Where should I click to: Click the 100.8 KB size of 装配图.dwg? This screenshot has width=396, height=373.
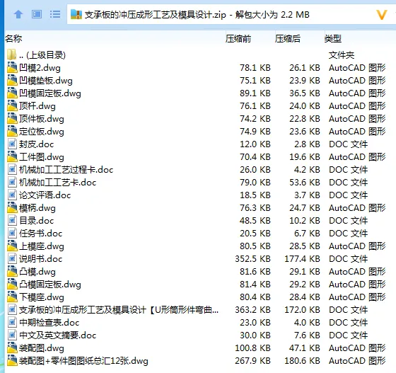252,348
